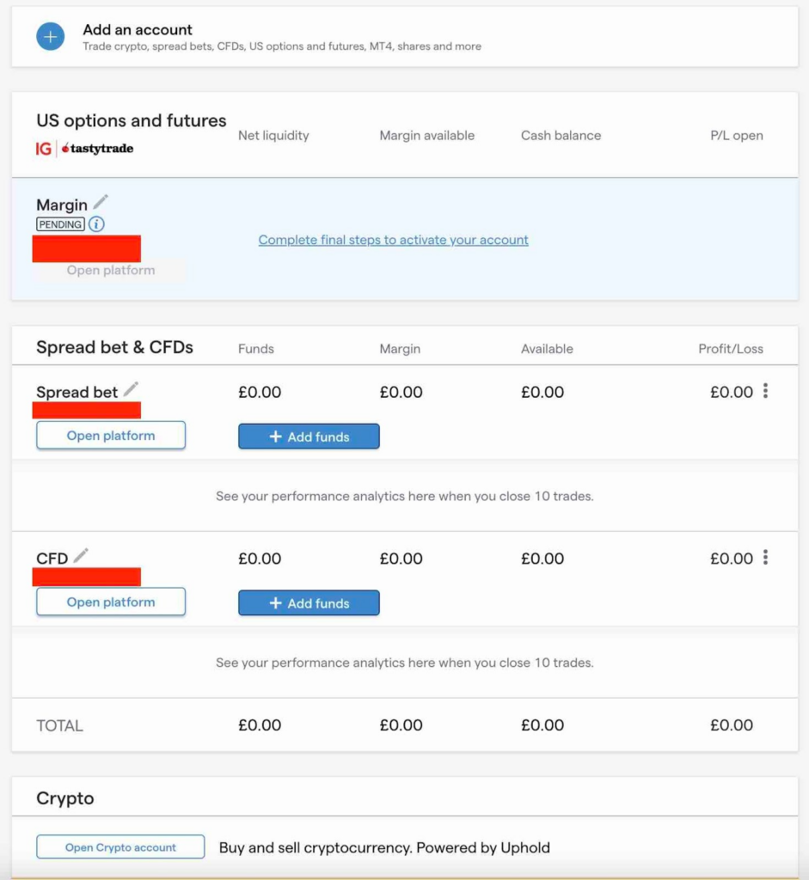Open the three-dot menu for Spread bet
This screenshot has height=880, width=809.
(x=765, y=392)
